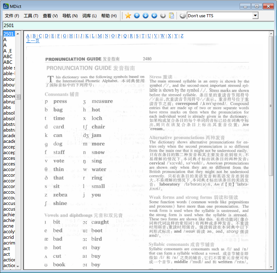Click the content pane vertical scrollbar thumb

click(x=271, y=106)
